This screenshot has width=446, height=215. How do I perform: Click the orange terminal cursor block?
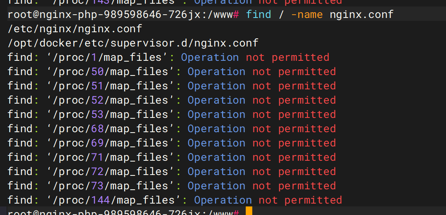(x=249, y=211)
